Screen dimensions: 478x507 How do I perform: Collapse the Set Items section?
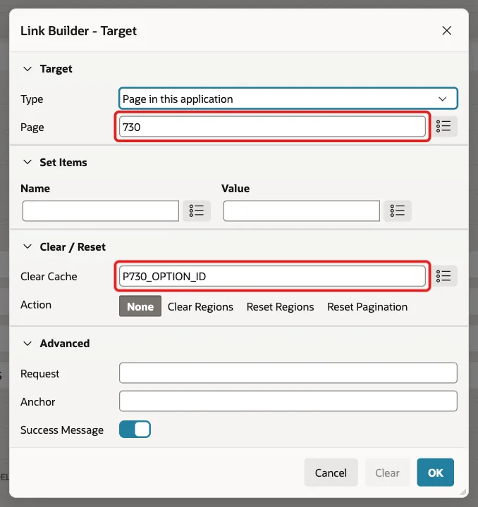pyautogui.click(x=27, y=162)
